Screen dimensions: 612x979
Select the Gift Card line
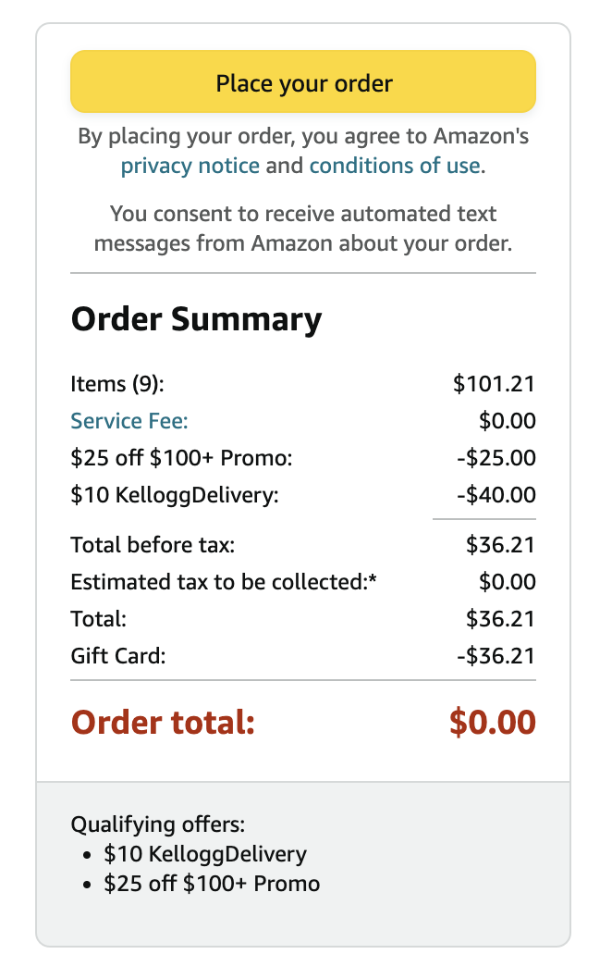tap(114, 655)
